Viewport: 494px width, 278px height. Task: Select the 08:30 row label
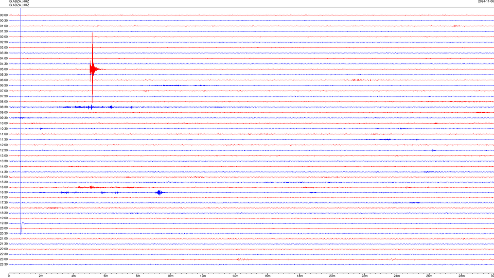4,107
